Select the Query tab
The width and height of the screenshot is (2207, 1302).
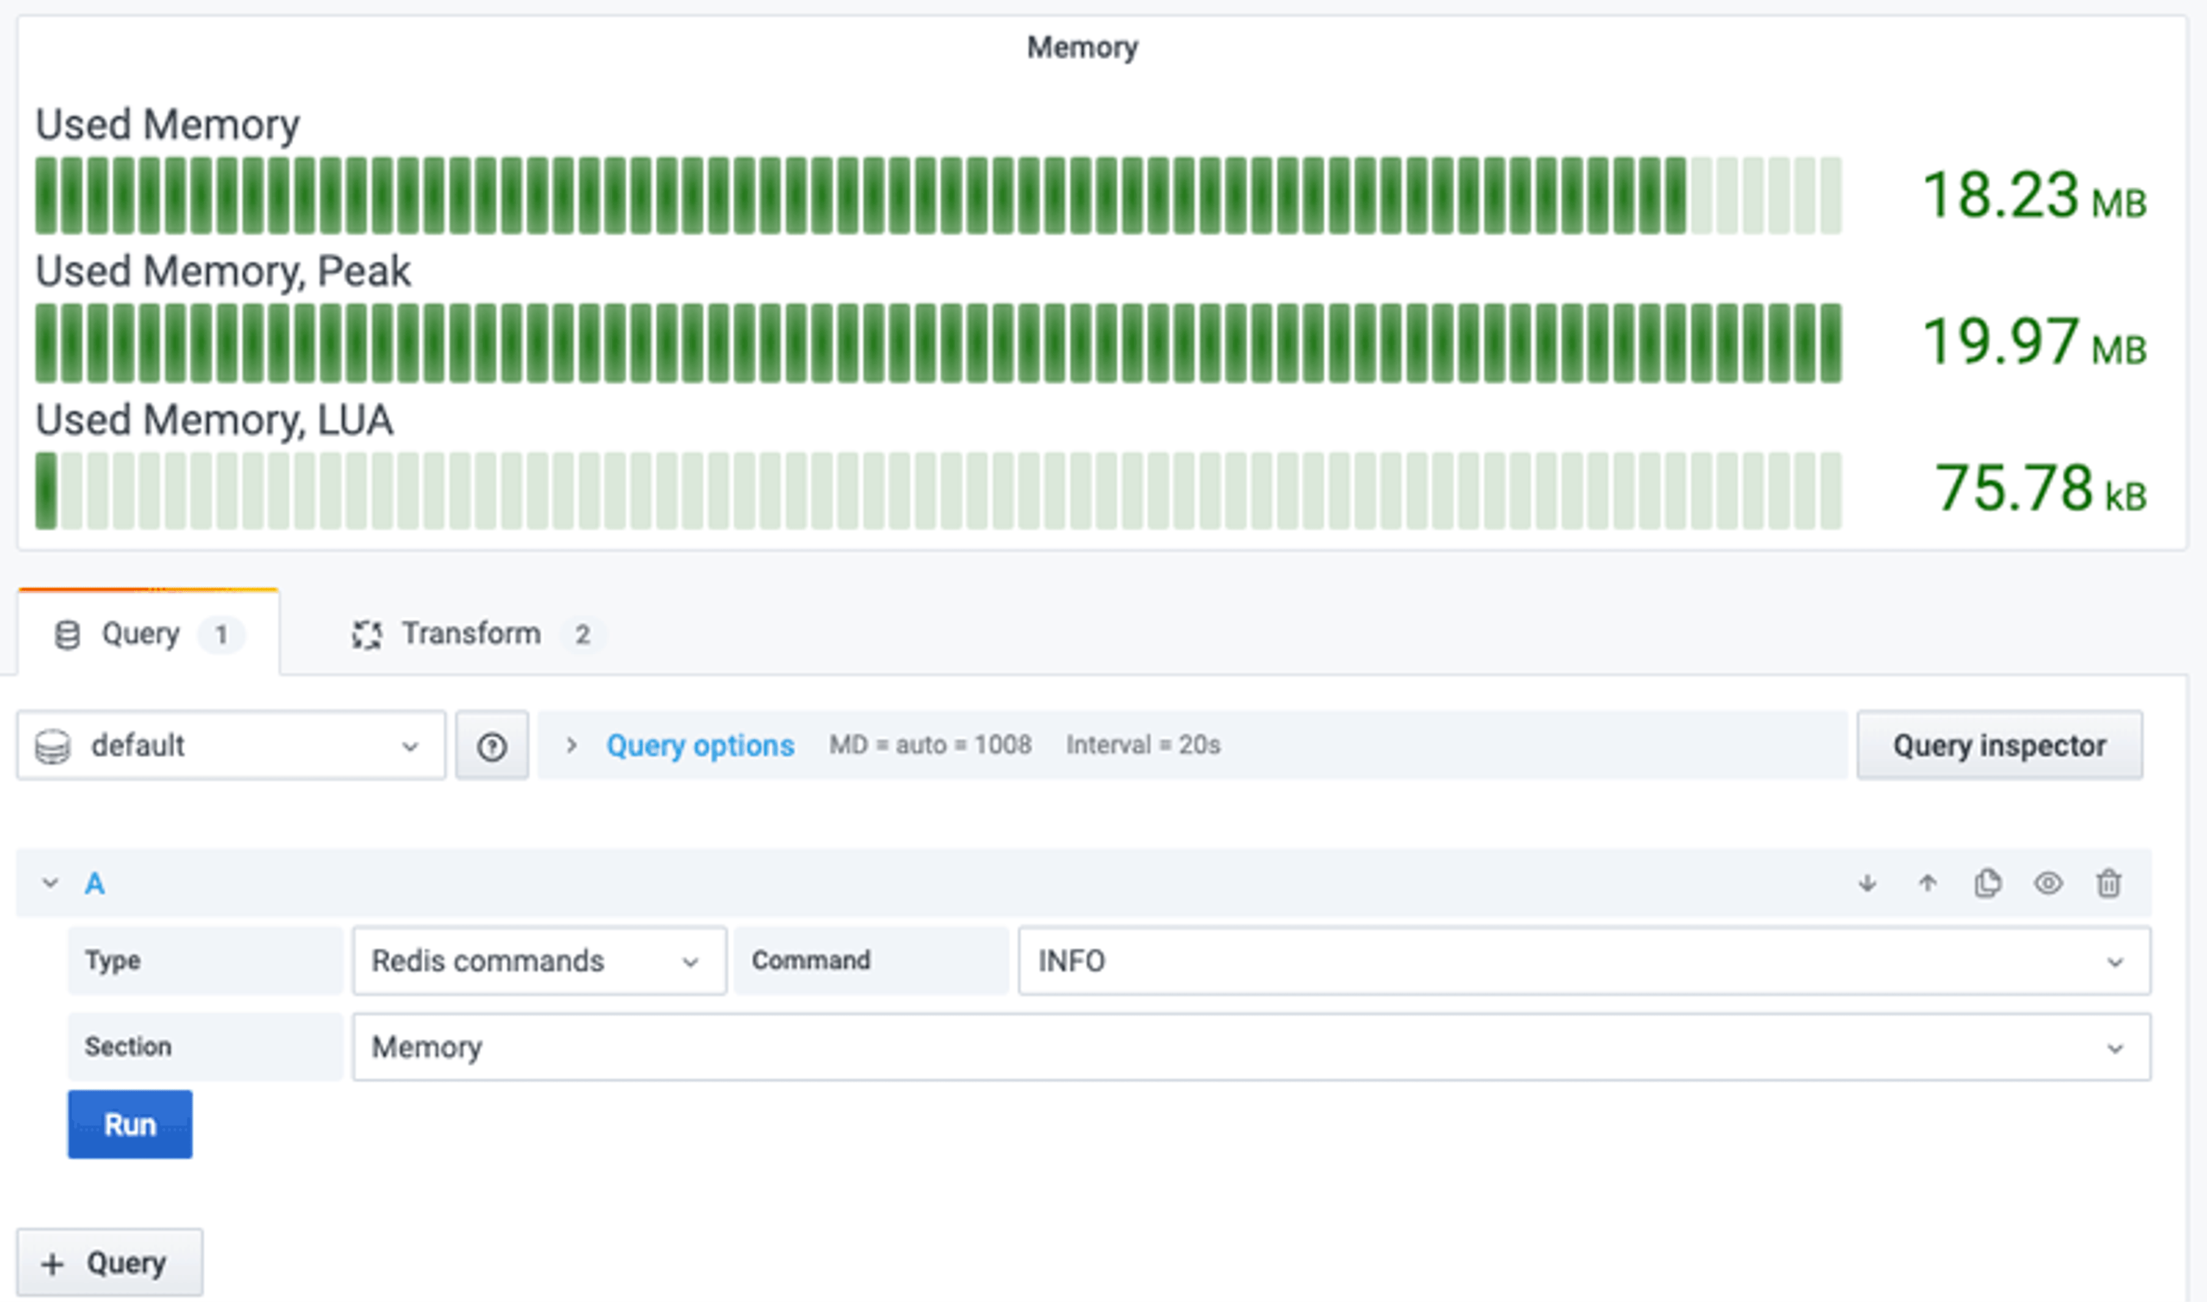[x=140, y=634]
